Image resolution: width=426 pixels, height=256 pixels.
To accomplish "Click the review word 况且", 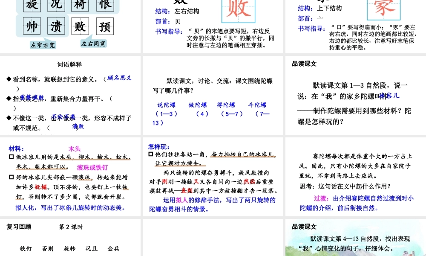I will (91, 248).
